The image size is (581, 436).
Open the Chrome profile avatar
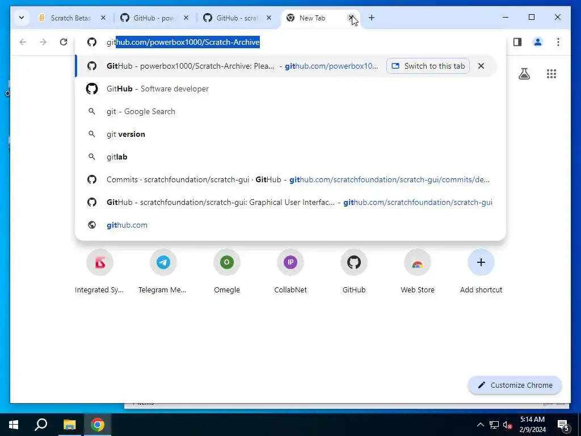click(x=538, y=42)
